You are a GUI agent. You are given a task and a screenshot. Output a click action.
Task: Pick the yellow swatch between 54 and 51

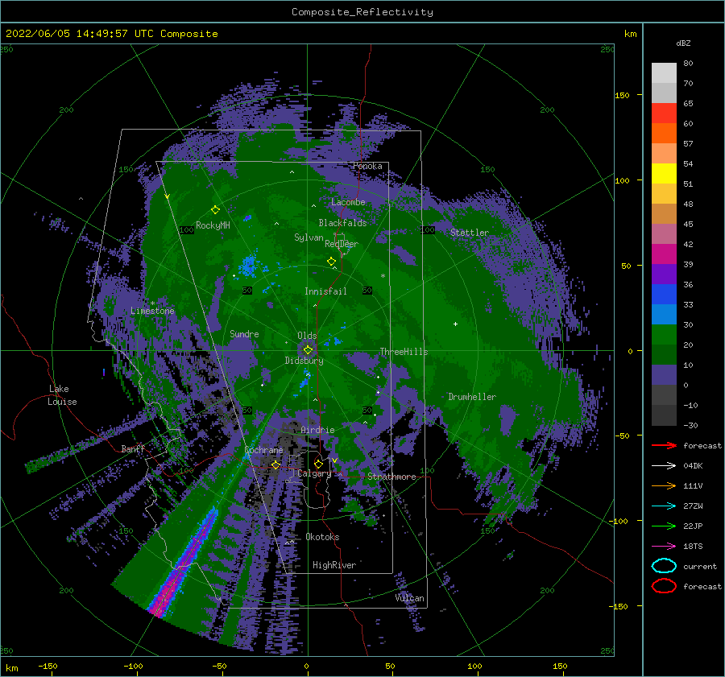coord(664,174)
